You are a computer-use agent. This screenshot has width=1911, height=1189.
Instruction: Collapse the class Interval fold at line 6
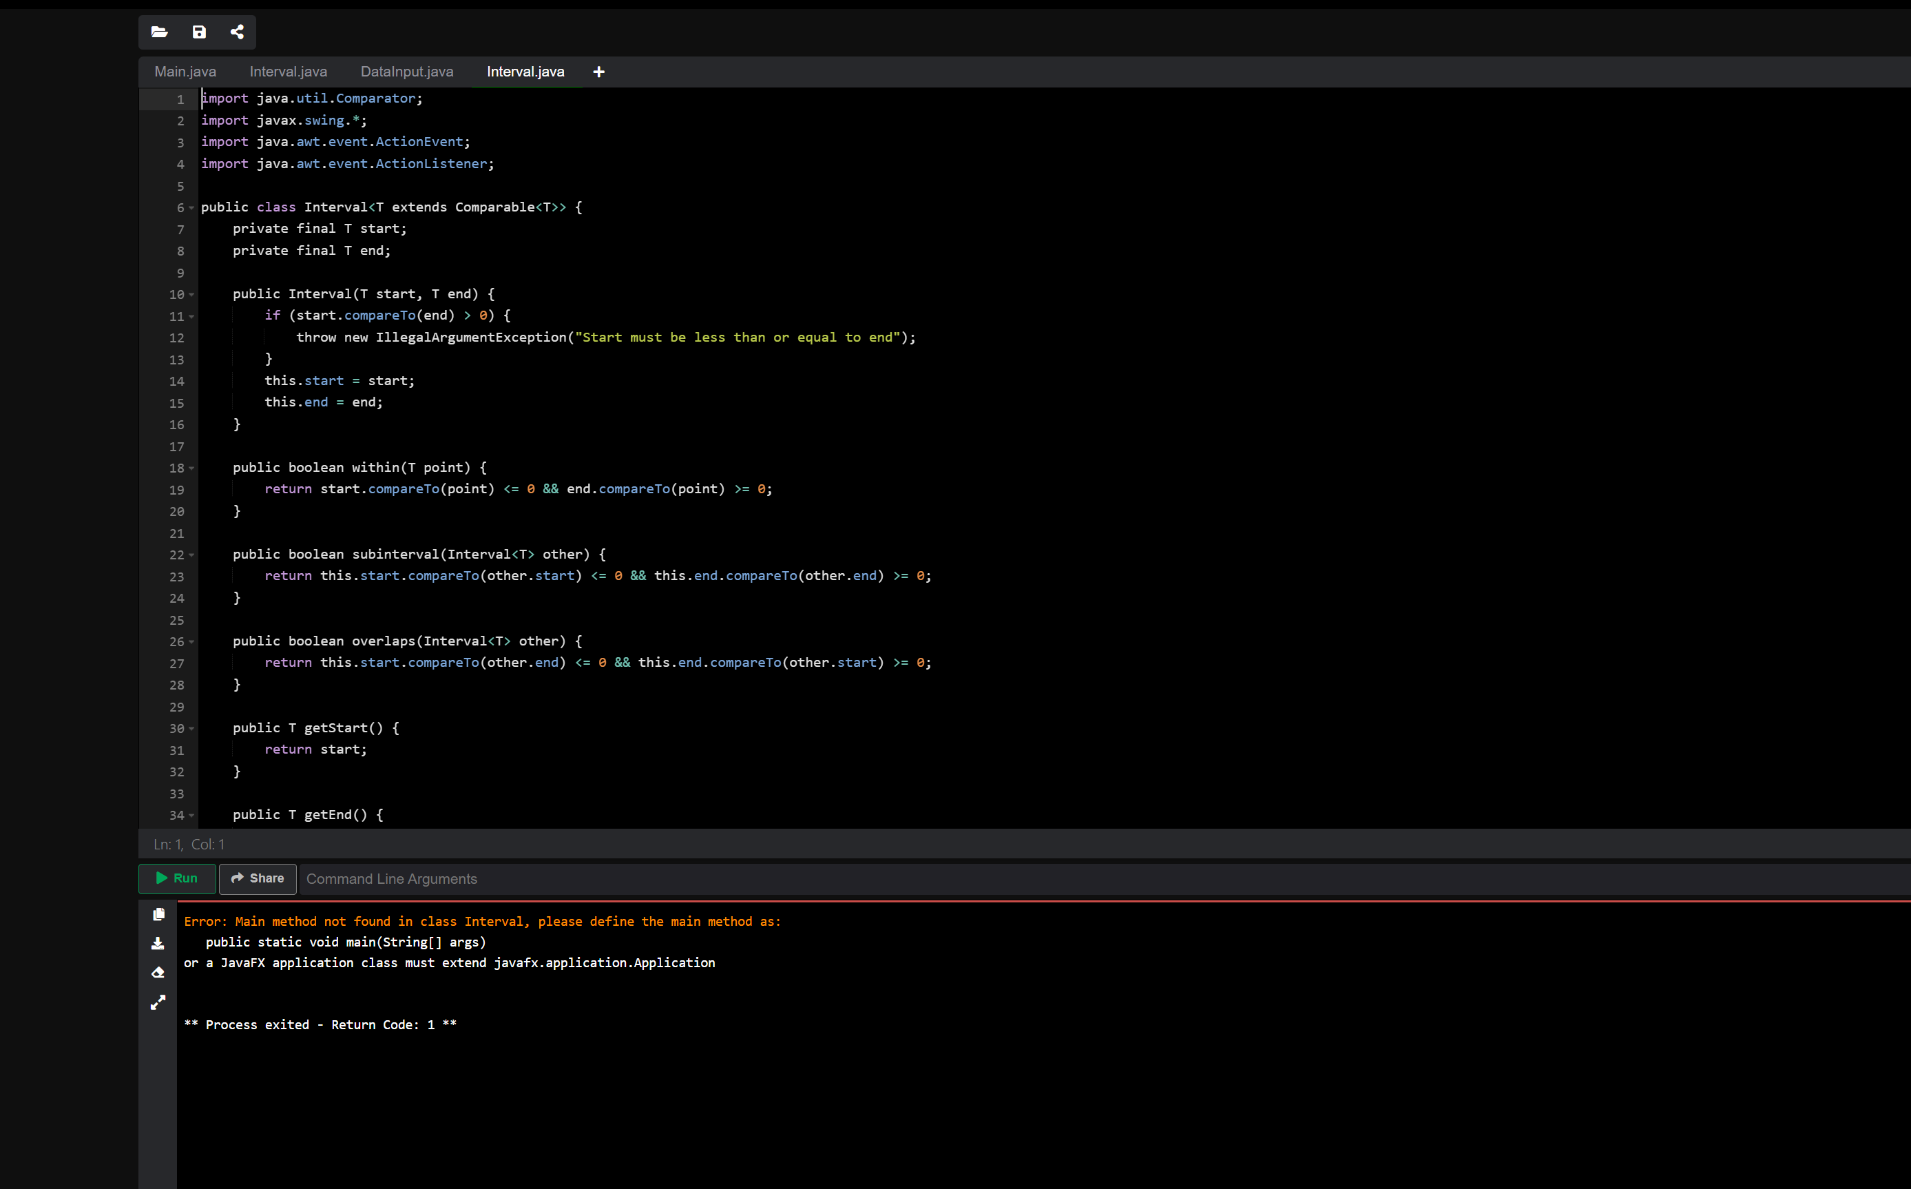191,207
